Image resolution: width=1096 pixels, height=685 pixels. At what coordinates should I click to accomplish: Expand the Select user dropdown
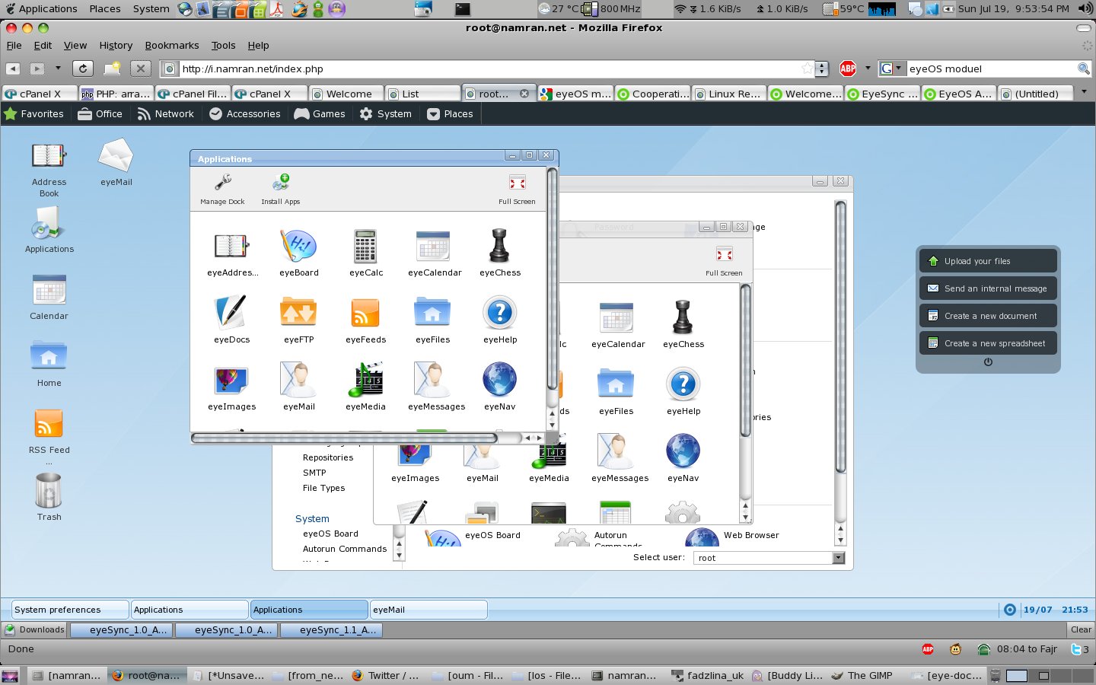[838, 558]
